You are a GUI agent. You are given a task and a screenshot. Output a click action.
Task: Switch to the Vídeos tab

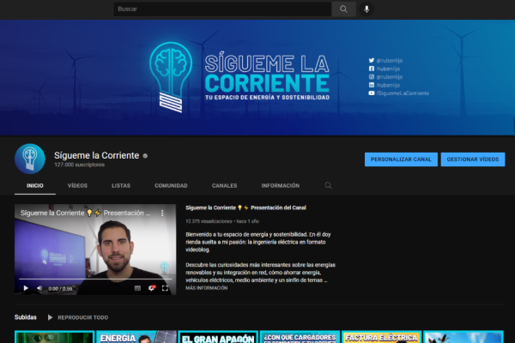[x=77, y=186]
